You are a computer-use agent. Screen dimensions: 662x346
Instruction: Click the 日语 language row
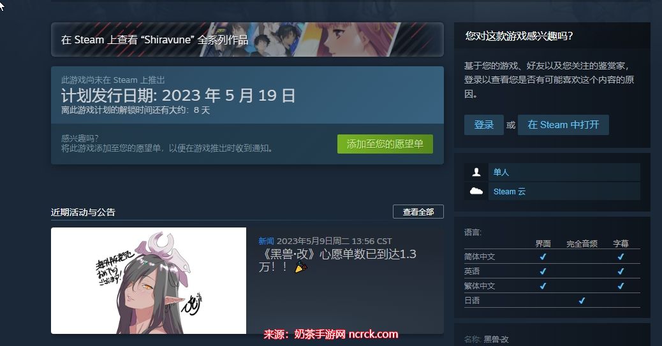pos(552,301)
